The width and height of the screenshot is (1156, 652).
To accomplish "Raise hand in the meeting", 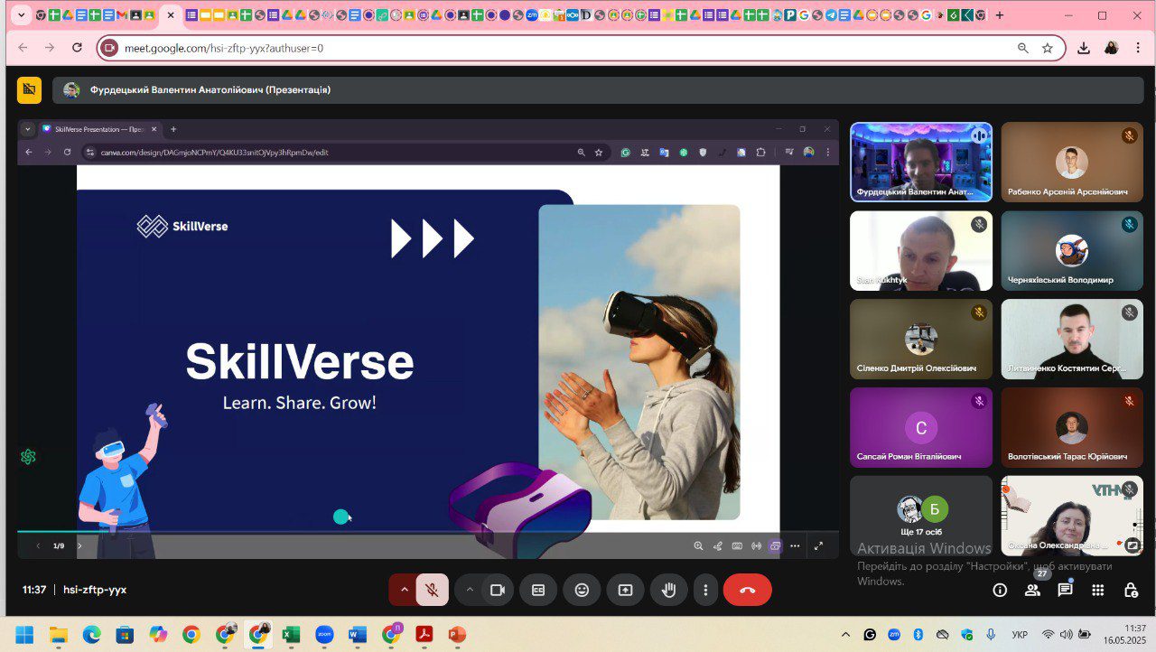I will (x=668, y=590).
